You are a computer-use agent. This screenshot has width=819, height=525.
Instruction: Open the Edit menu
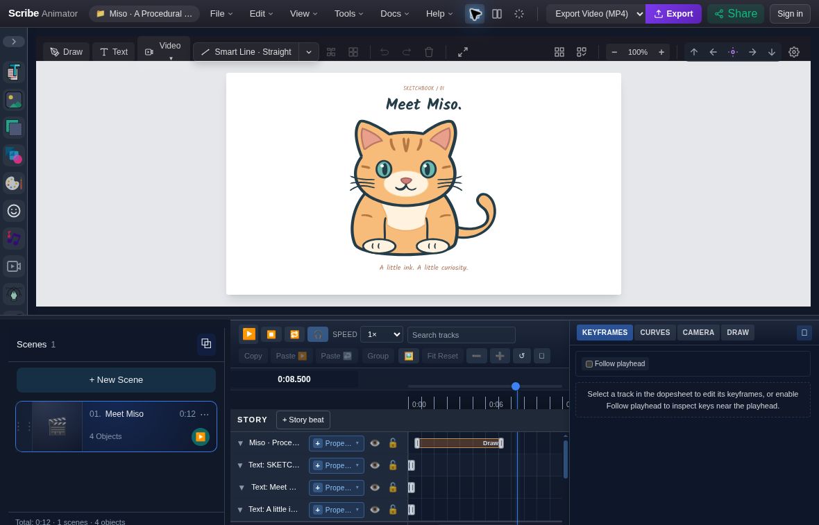261,14
